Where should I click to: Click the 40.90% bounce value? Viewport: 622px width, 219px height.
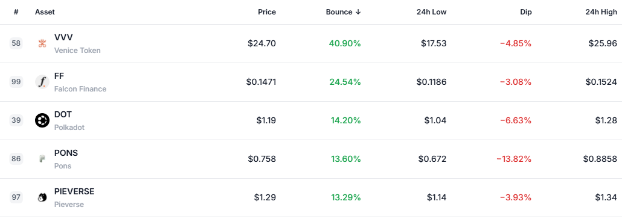point(345,43)
